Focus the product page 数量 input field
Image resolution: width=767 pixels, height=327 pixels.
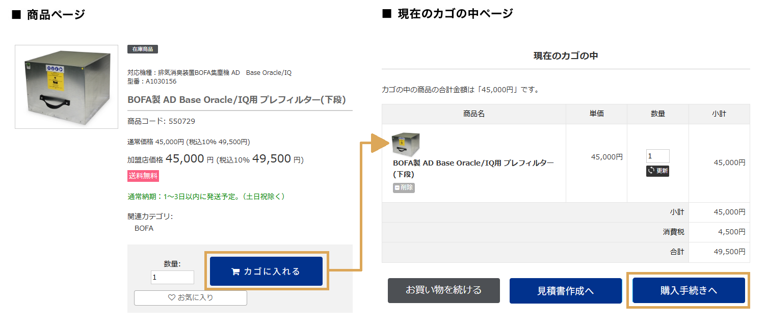[x=172, y=278]
